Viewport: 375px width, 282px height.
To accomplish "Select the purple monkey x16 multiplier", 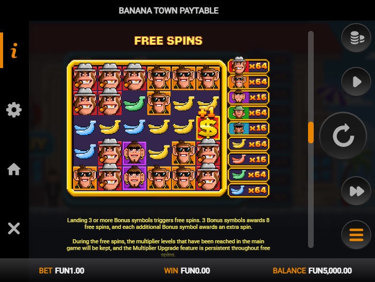I will click(249, 97).
